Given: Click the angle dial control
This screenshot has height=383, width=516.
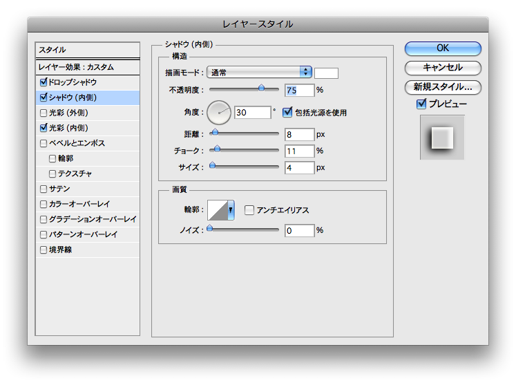Looking at the screenshot, I should coord(219,112).
